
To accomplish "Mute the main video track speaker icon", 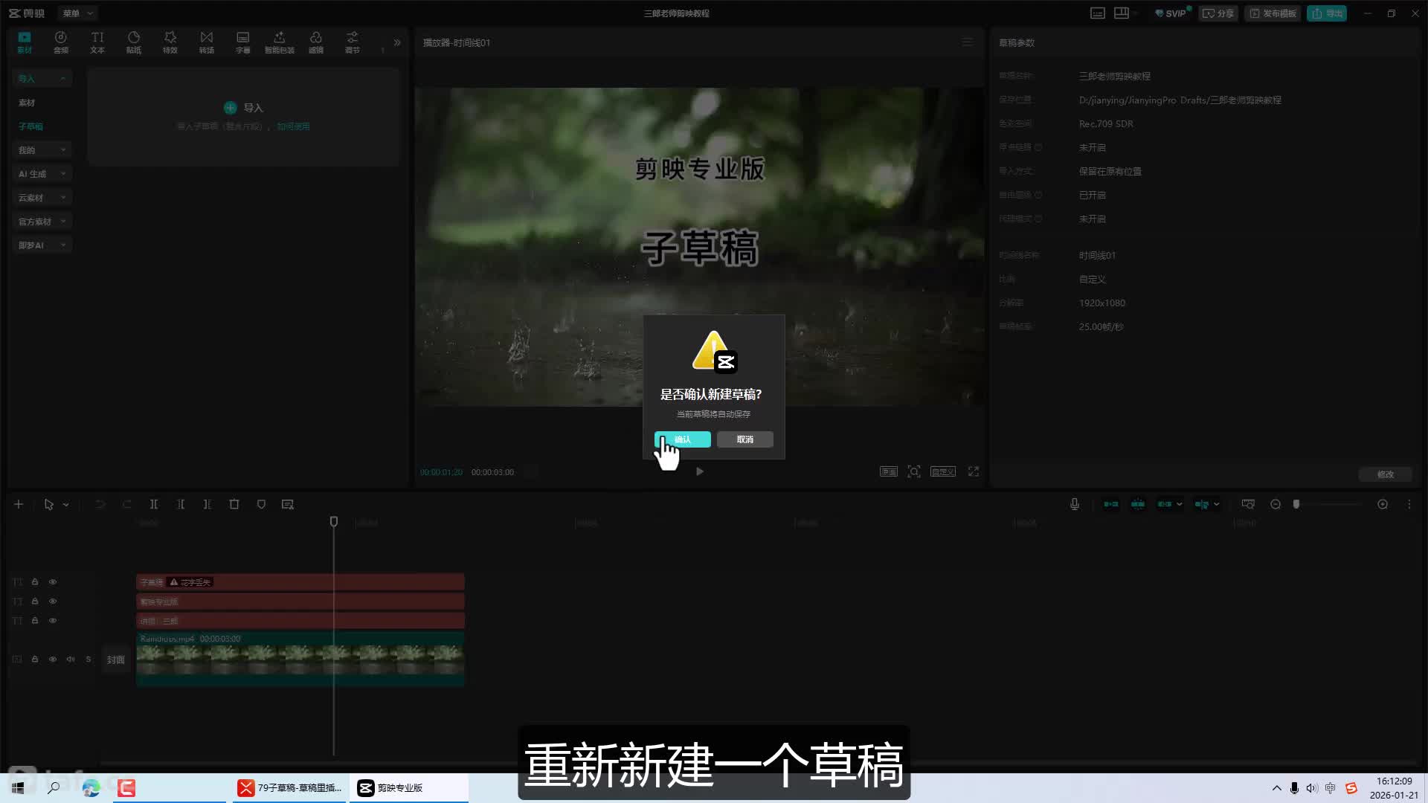I will coord(71,660).
